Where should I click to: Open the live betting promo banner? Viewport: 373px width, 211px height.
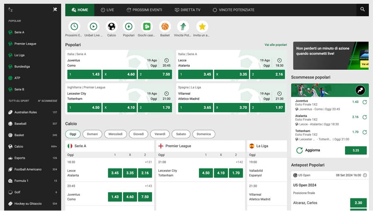(x=331, y=56)
